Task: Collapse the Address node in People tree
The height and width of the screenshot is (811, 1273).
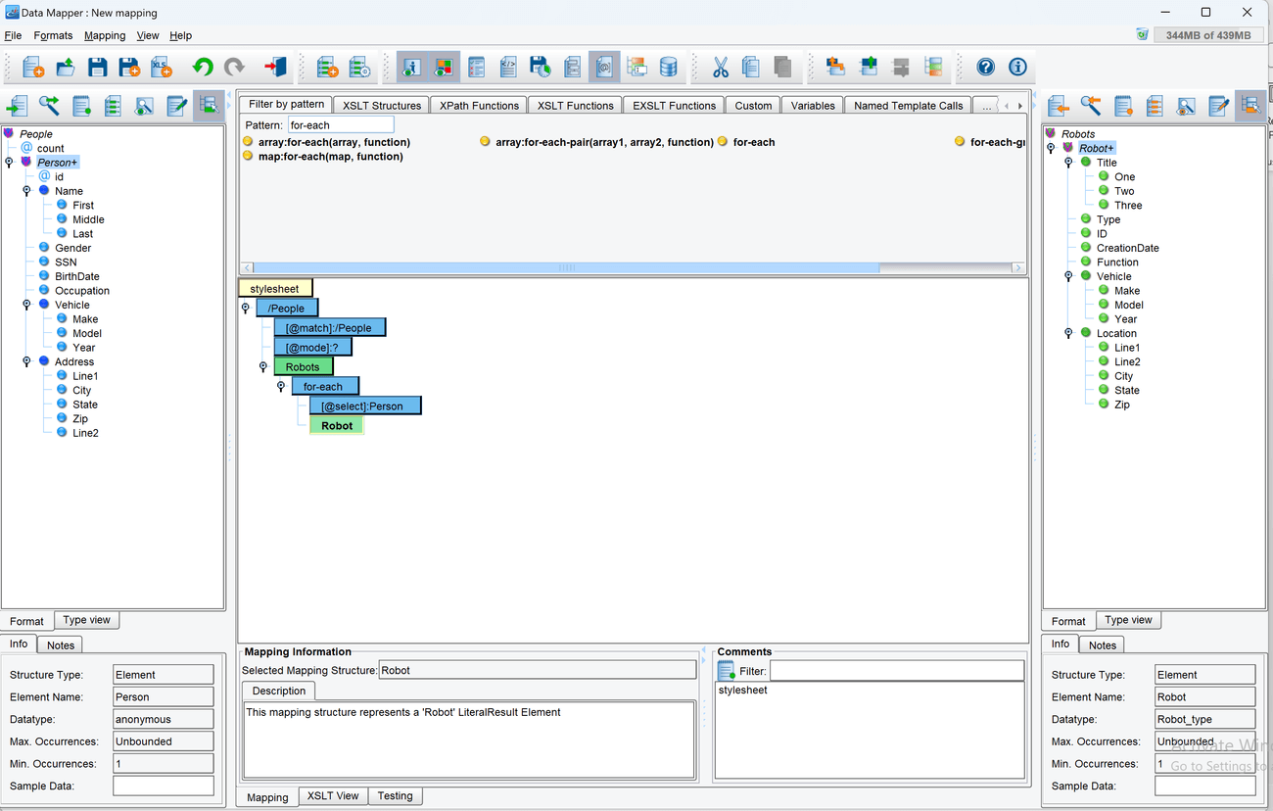Action: pos(26,361)
